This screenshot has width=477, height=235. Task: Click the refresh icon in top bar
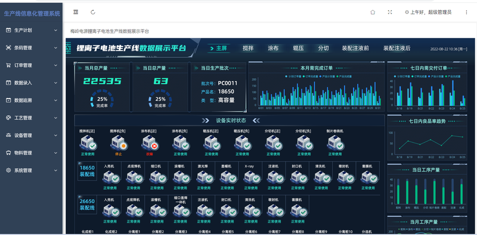point(93,12)
